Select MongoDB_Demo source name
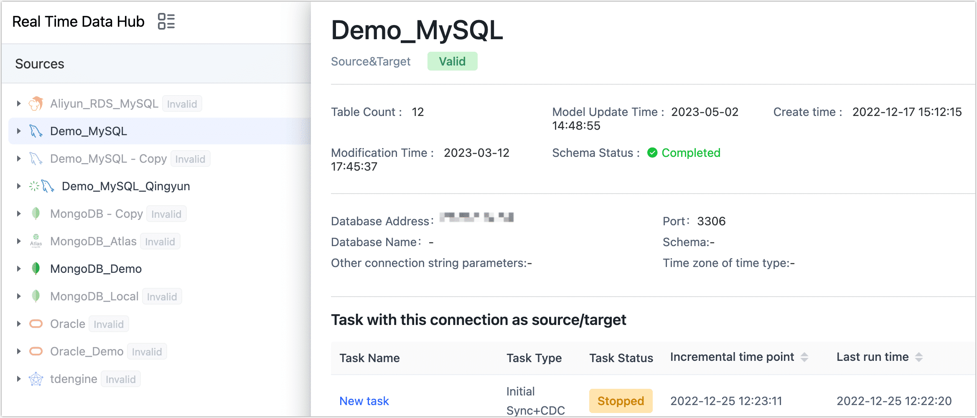 [96, 269]
